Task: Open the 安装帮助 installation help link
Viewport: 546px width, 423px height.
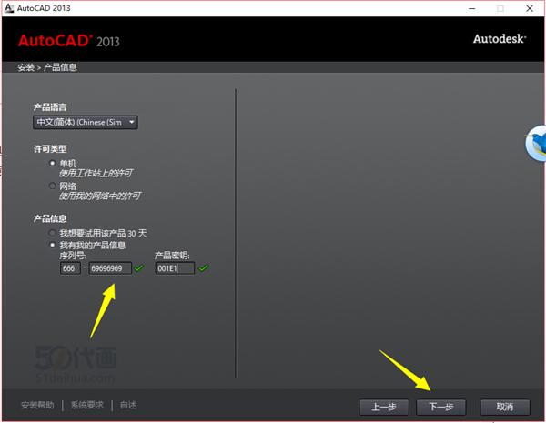Action: (x=37, y=405)
